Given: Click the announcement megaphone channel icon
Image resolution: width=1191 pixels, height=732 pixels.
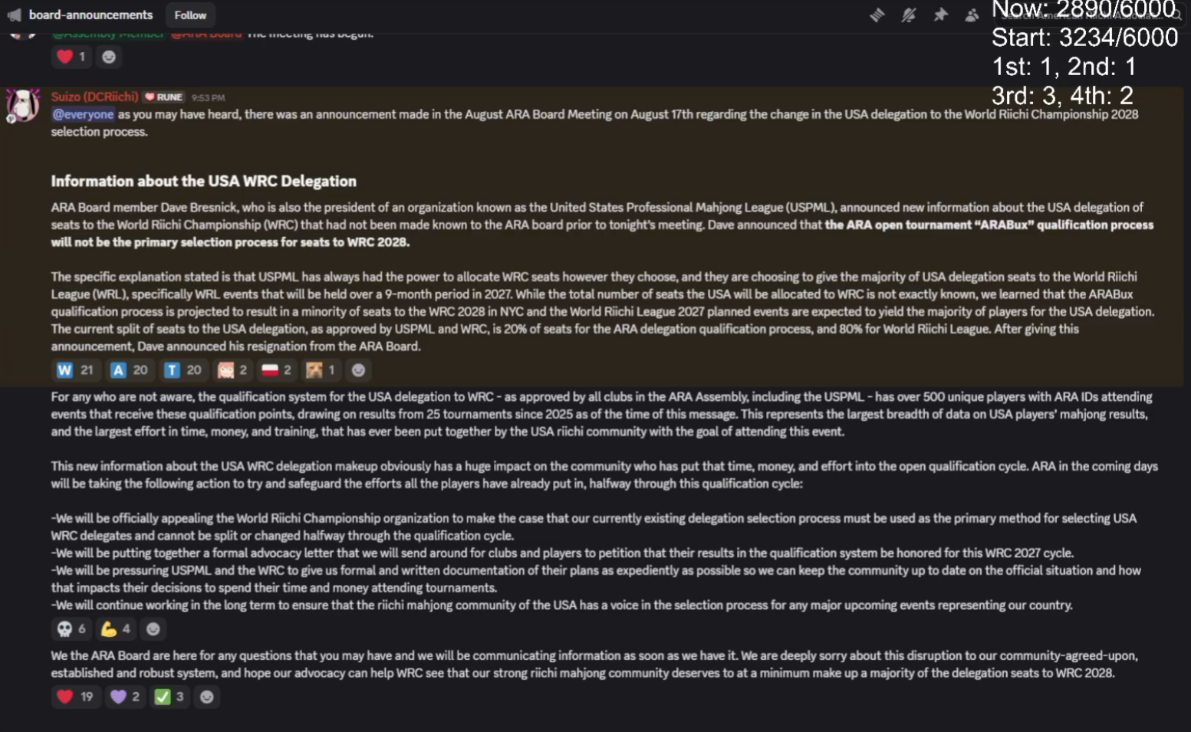Looking at the screenshot, I should (14, 15).
